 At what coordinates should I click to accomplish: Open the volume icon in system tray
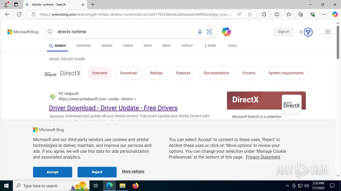307,186
